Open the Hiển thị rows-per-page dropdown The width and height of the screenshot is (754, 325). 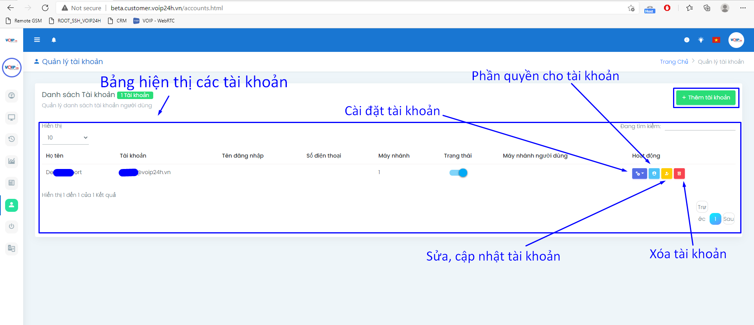pyautogui.click(x=66, y=138)
